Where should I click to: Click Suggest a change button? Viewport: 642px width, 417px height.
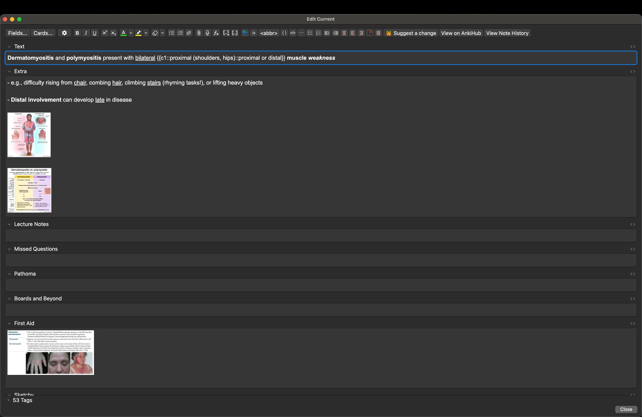411,33
